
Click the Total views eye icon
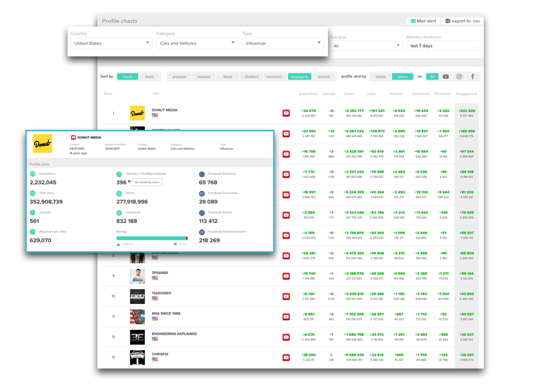coord(33,193)
